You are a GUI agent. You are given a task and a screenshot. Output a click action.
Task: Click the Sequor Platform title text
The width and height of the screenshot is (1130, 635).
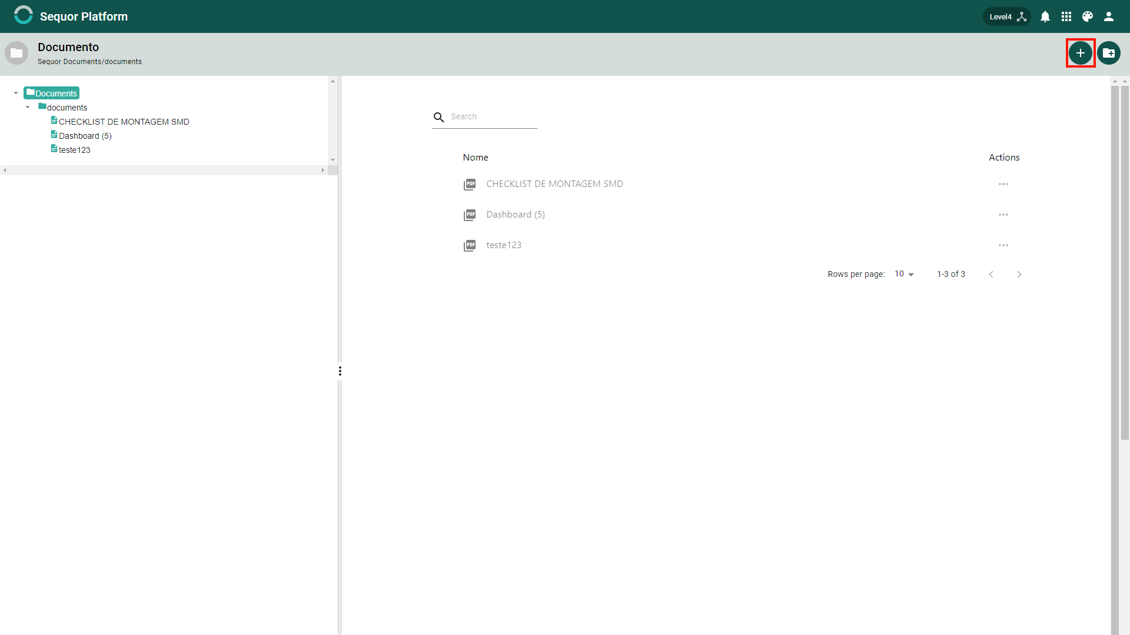84,16
